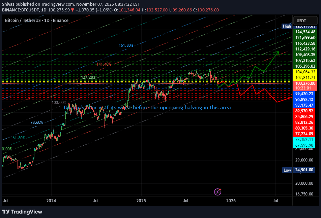Click the red 82,812.26 price label
Image resolution: width=321 pixels, height=218 pixels.
coord(304,122)
